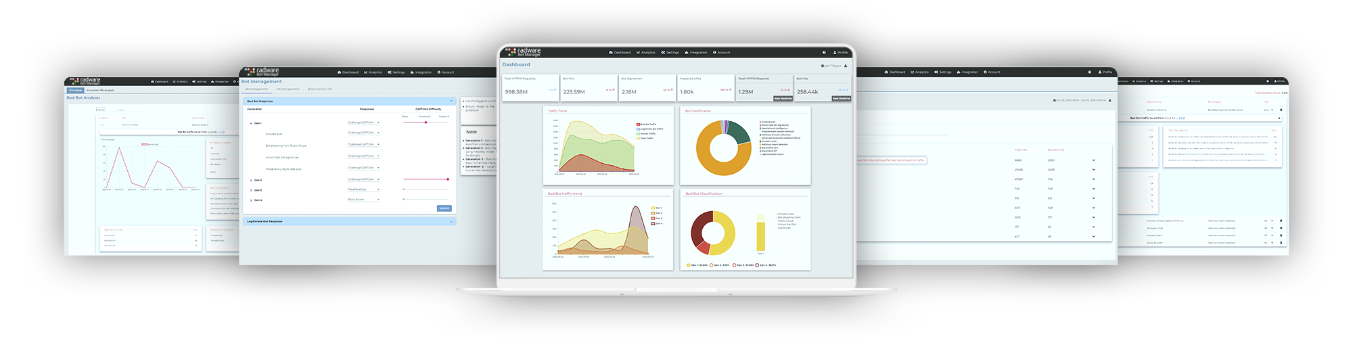Select the Impacted URL Analysis tab
Image resolution: width=1353 pixels, height=341 pixels.
100,90
